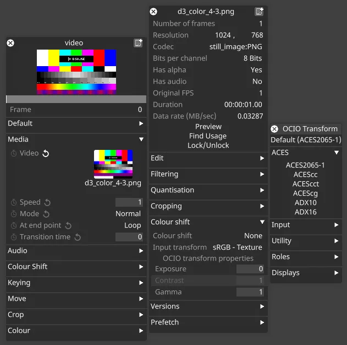Collapse Colour shift section header
347x345 pixels.
click(208, 222)
